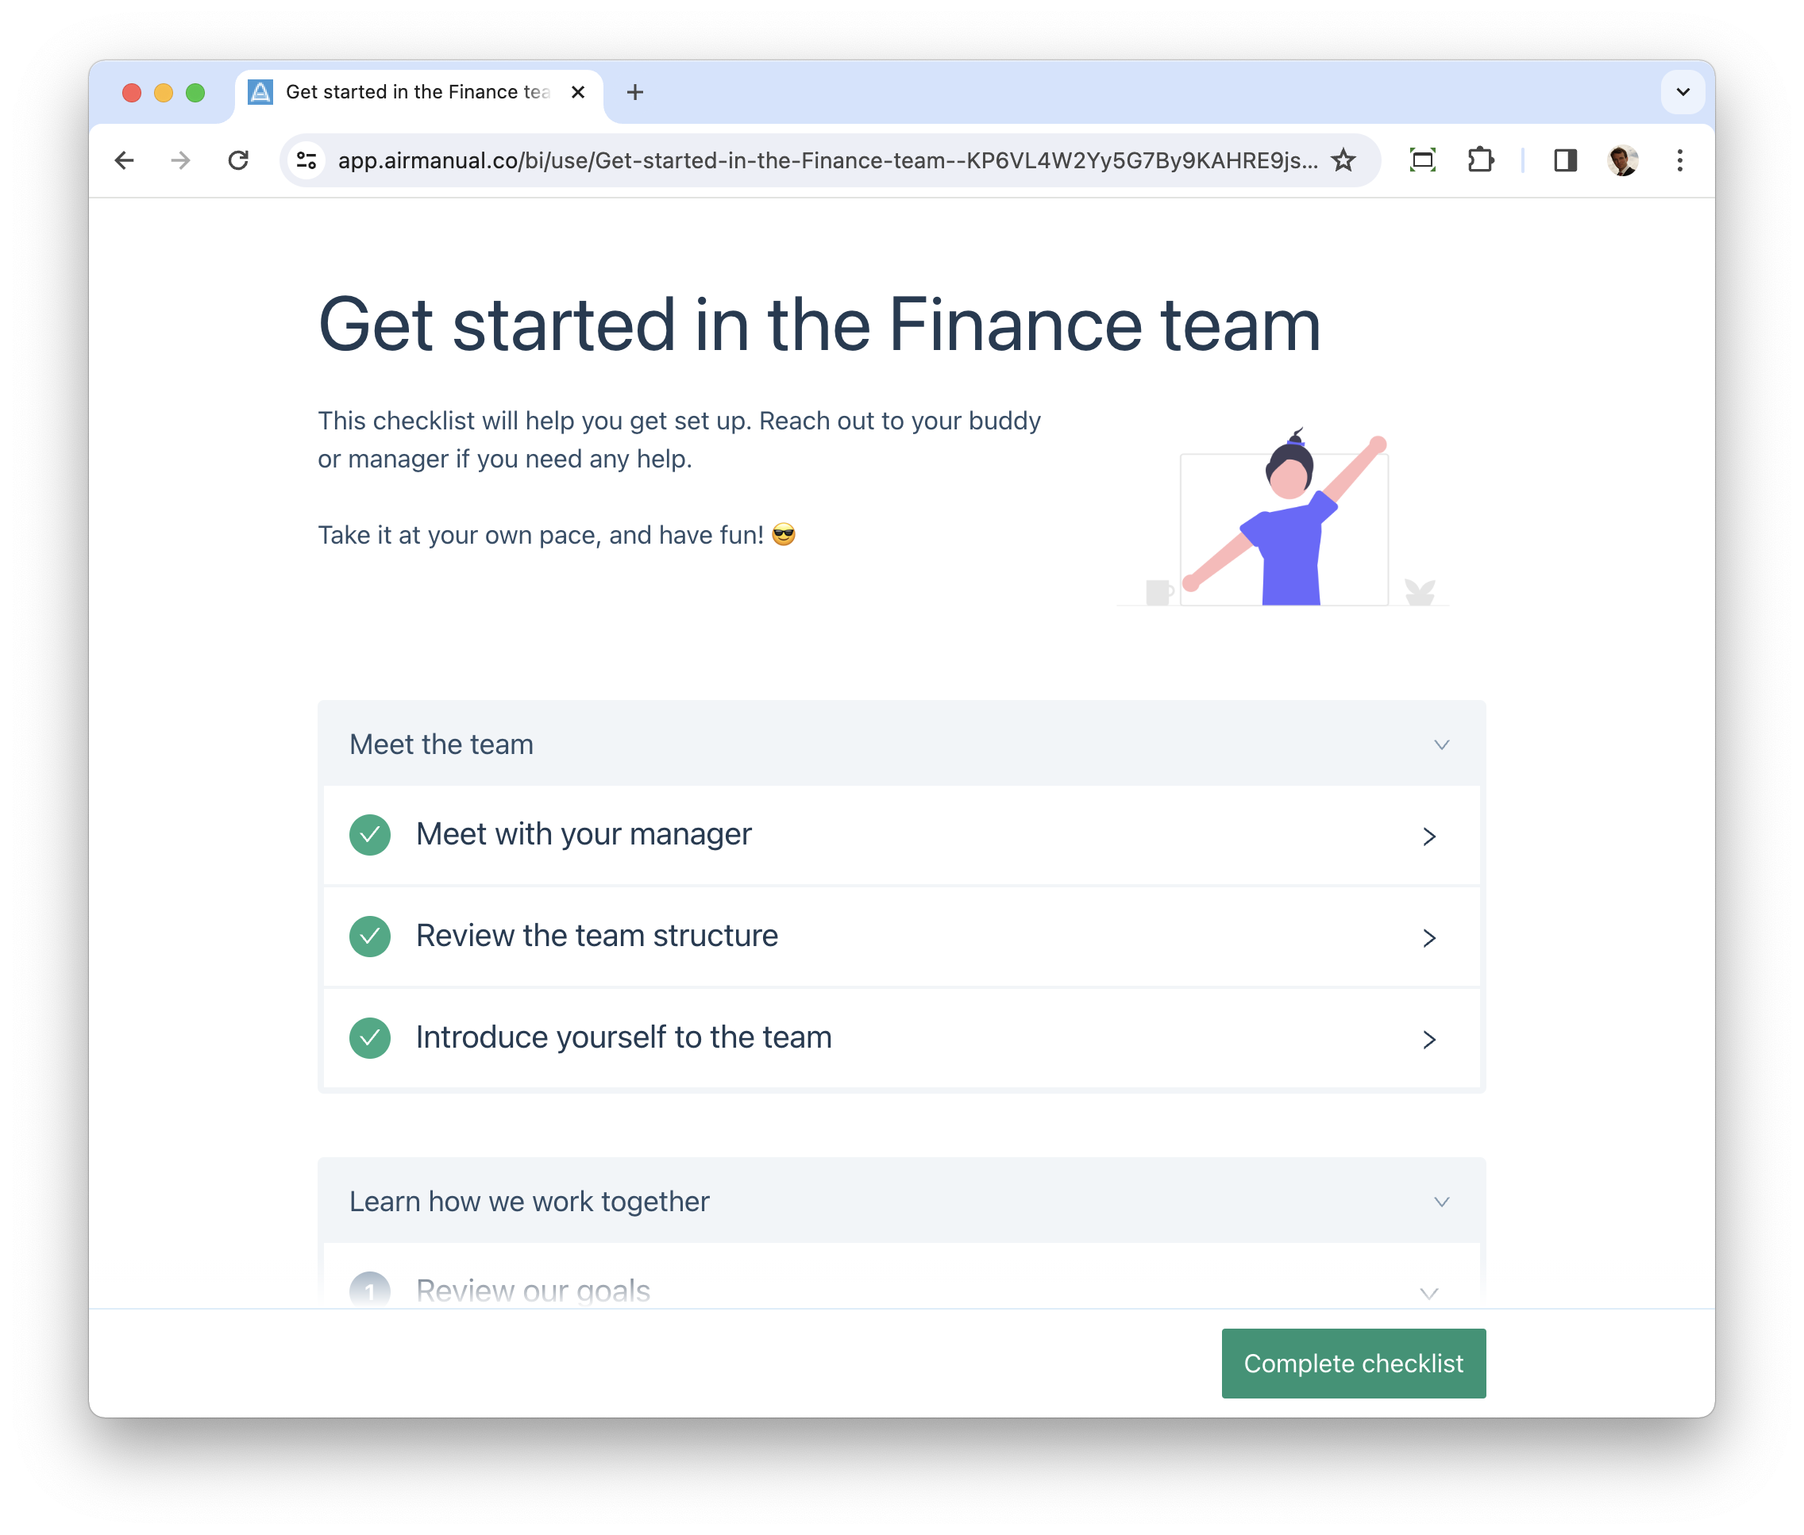Click the browser forward arrow
This screenshot has width=1804, height=1535.
pos(181,160)
